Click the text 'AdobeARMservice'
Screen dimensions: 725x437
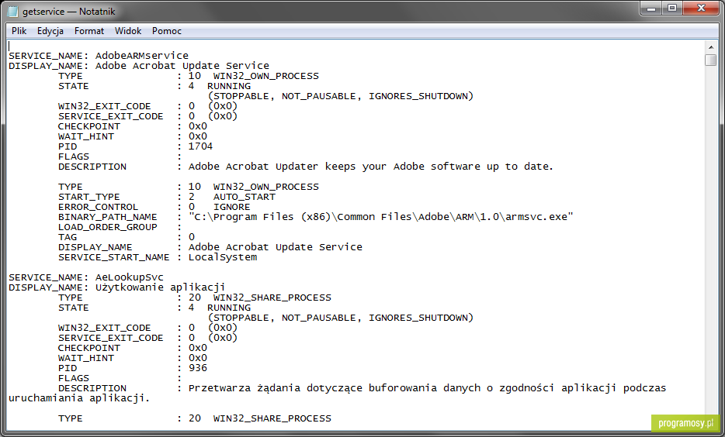coord(142,56)
